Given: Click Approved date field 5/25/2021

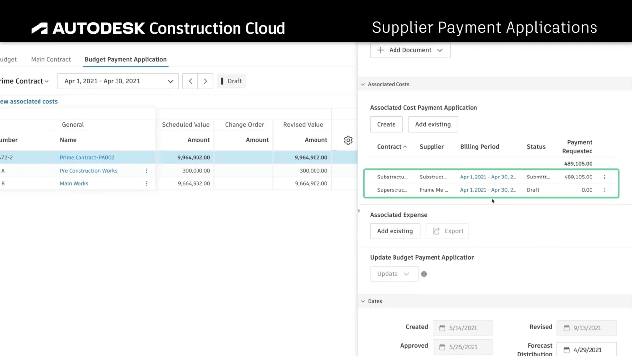Looking at the screenshot, I should click(462, 347).
